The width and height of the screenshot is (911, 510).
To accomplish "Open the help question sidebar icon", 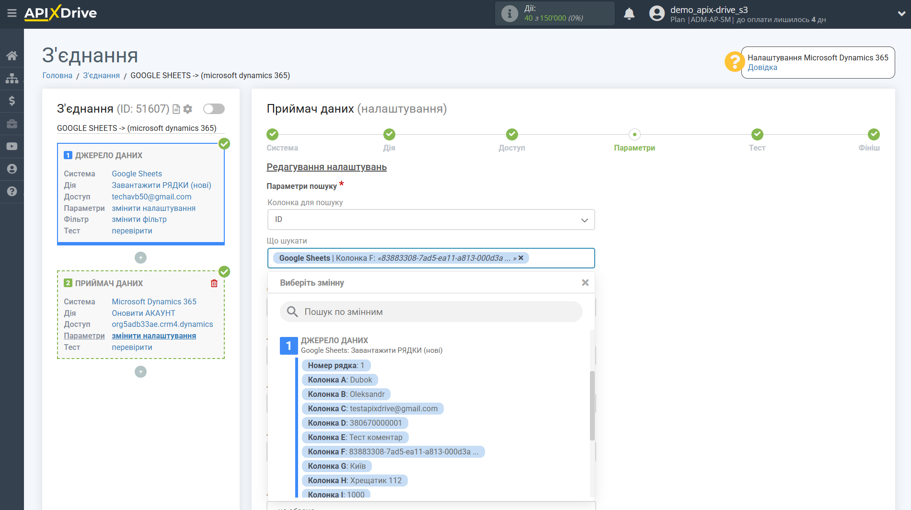I will pyautogui.click(x=12, y=191).
